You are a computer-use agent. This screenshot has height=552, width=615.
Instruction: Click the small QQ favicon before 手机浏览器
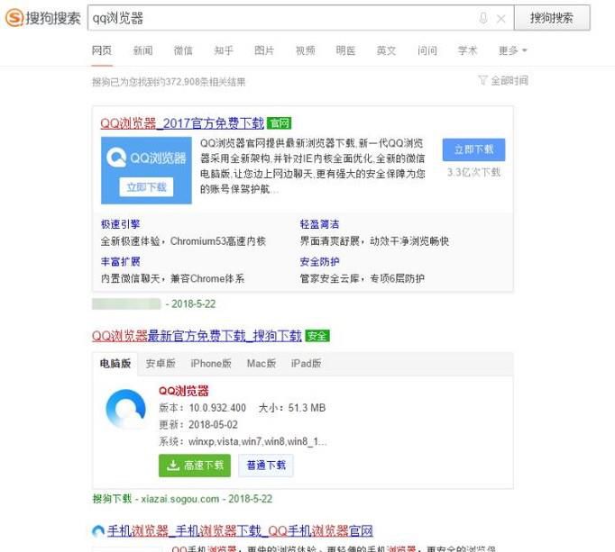(98, 531)
